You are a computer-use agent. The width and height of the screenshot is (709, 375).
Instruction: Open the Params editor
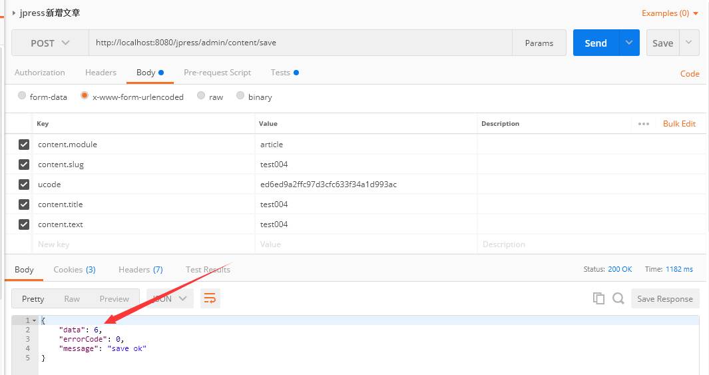click(539, 43)
